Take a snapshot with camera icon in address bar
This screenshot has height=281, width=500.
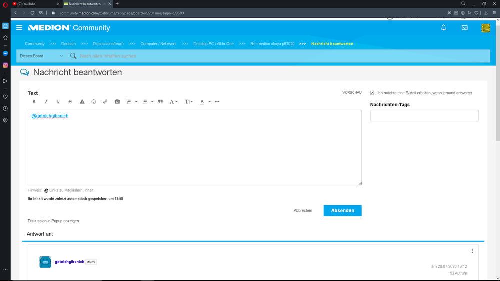pos(456,13)
